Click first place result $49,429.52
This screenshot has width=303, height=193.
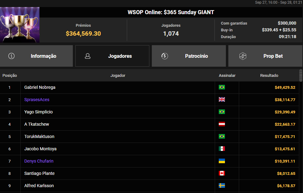click(x=285, y=88)
